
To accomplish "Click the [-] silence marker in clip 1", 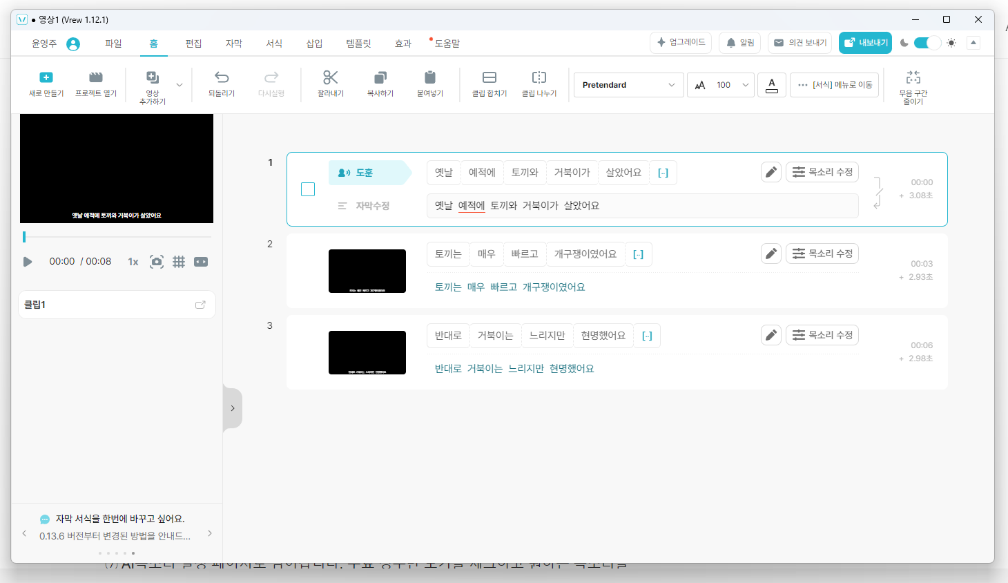I will (x=663, y=173).
